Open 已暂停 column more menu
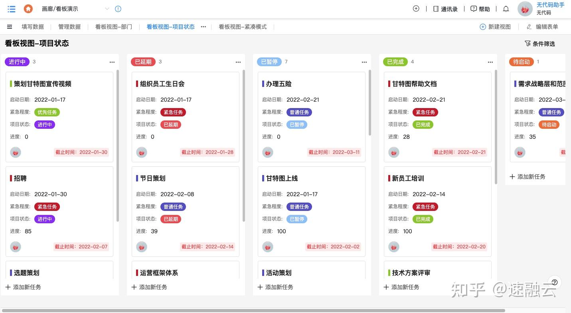This screenshot has height=313, width=571. click(x=364, y=62)
